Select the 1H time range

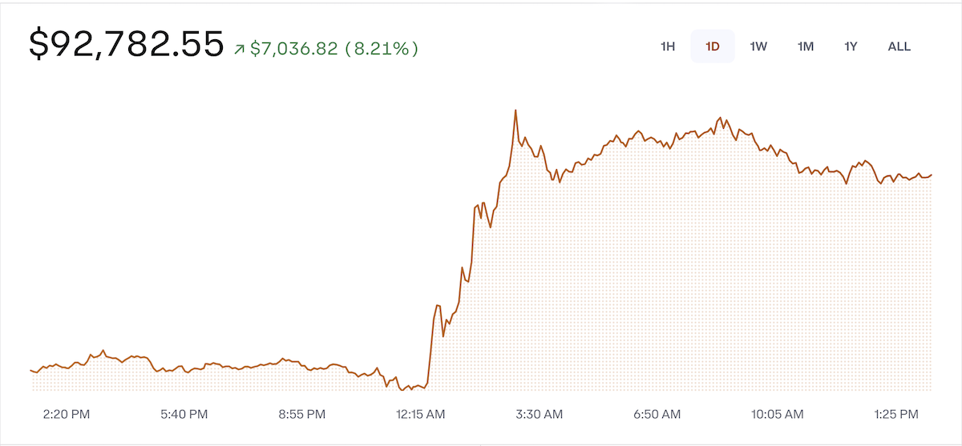coord(668,46)
